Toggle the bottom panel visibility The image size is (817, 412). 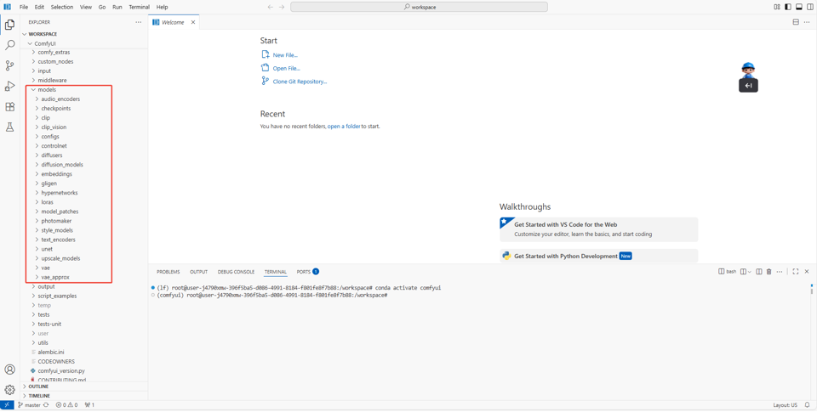tap(799, 7)
